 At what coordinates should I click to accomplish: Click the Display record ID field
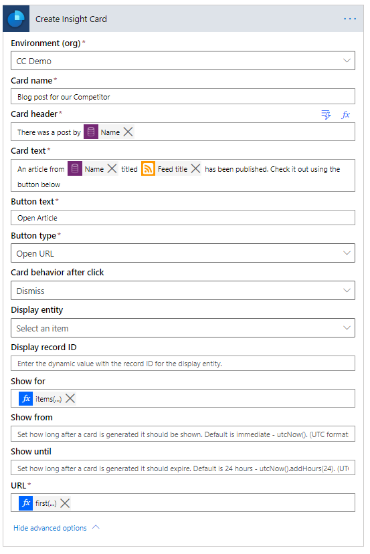click(183, 364)
